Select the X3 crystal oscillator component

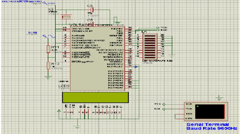click(x=66, y=17)
